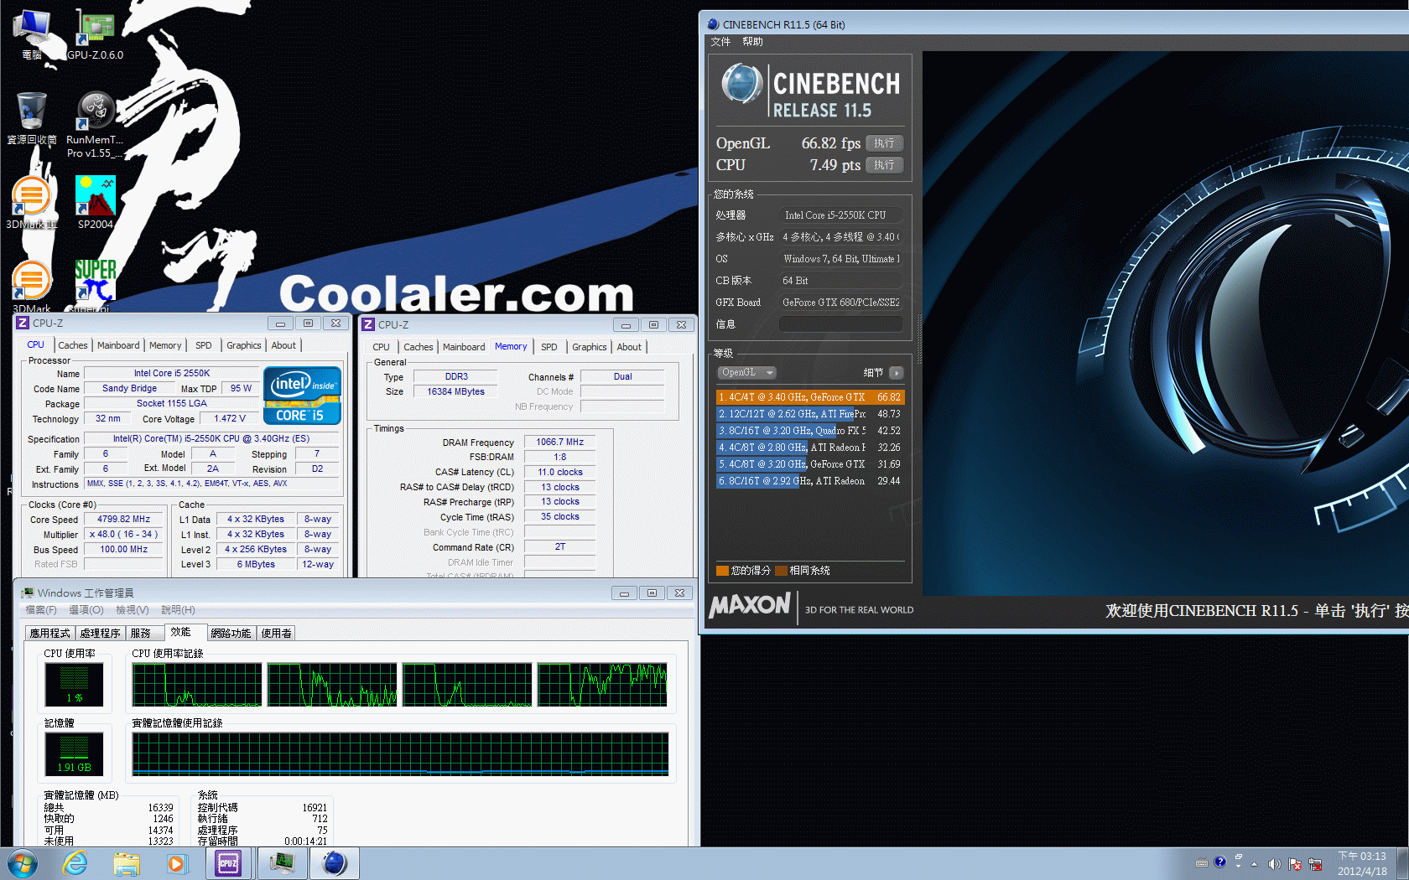Open the 文件 menu in CINEBENCH

720,42
